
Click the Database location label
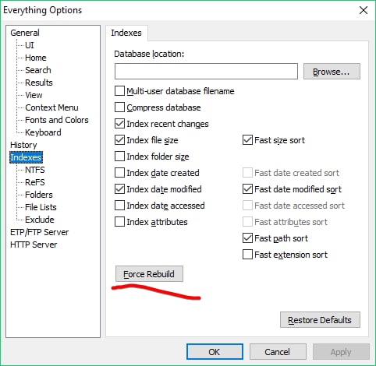(149, 54)
